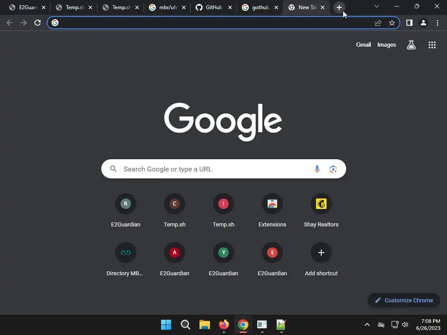Open Google Images link

[387, 45]
